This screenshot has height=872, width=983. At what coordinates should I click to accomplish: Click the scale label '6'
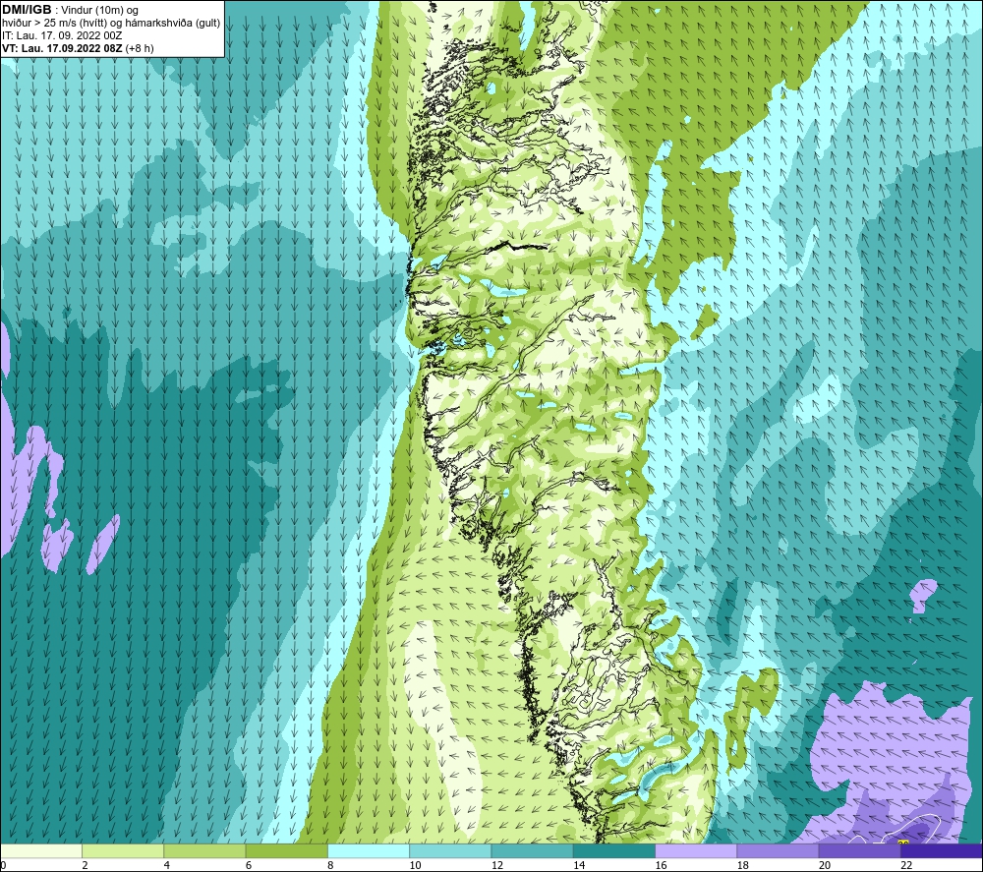249,865
